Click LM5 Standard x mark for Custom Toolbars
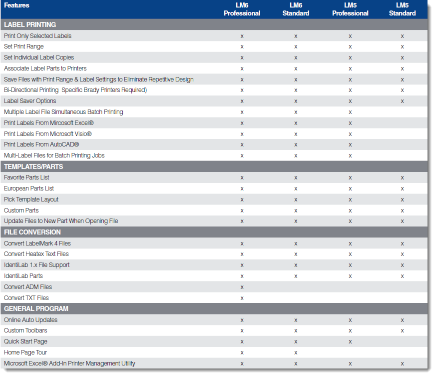The image size is (435, 376). pyautogui.click(x=402, y=330)
